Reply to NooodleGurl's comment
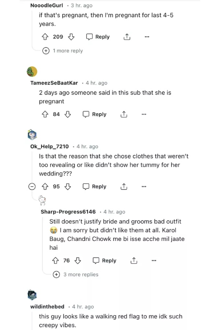The image size is (220, 330). coord(98,37)
